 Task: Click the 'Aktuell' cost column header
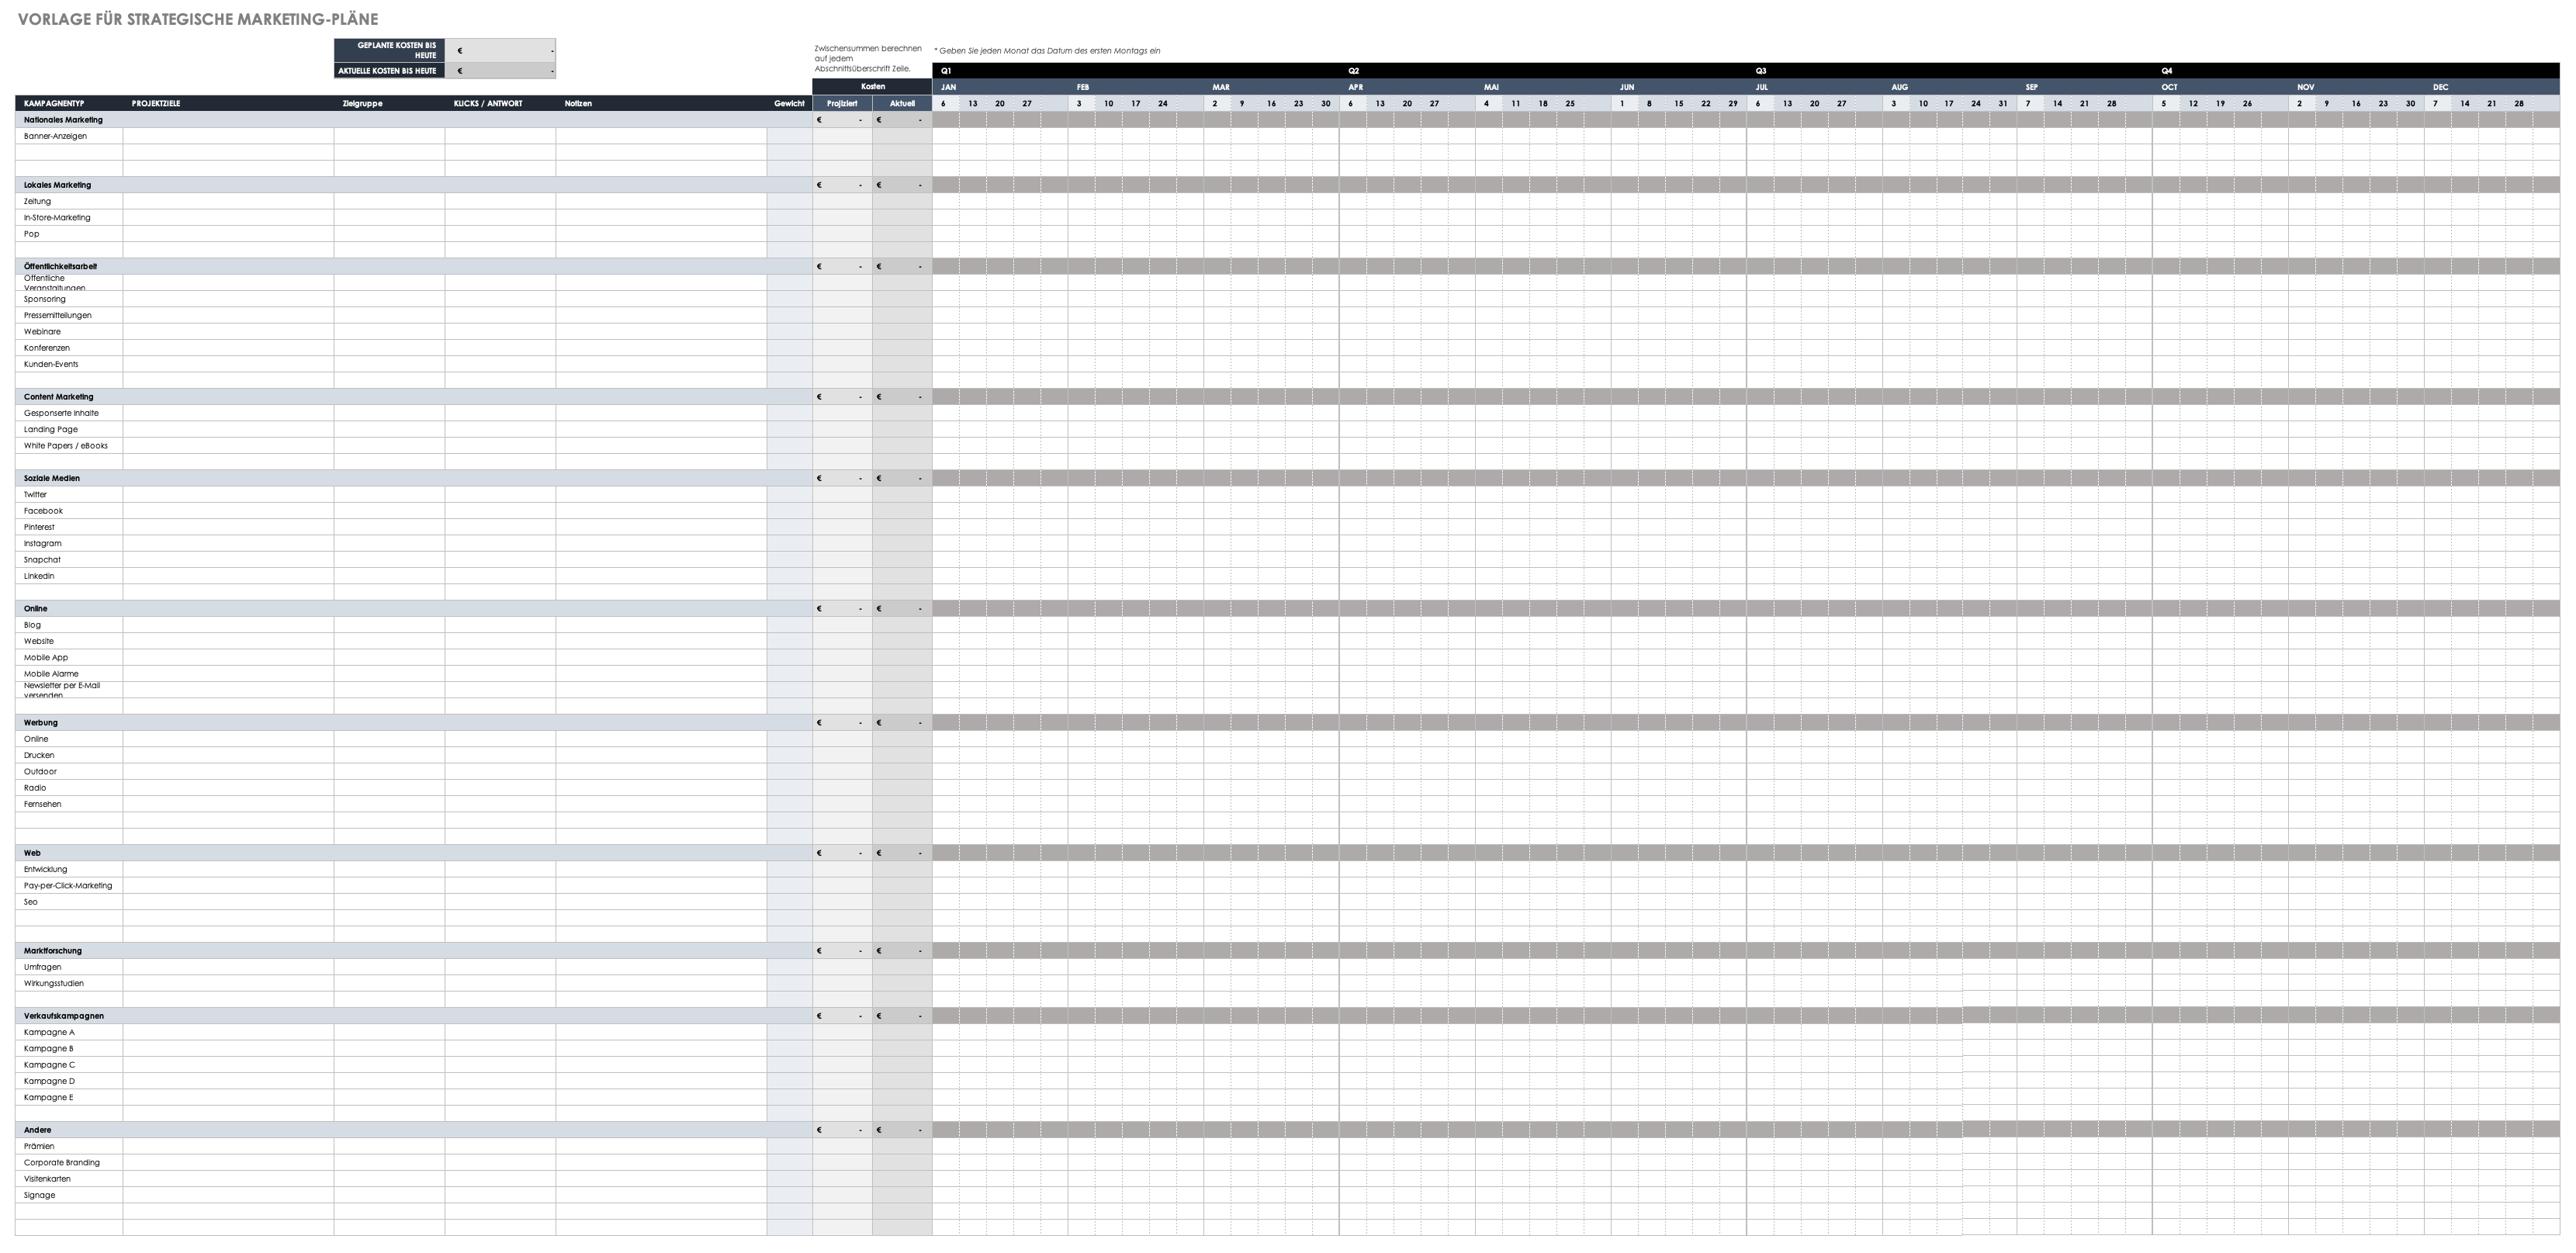click(902, 103)
